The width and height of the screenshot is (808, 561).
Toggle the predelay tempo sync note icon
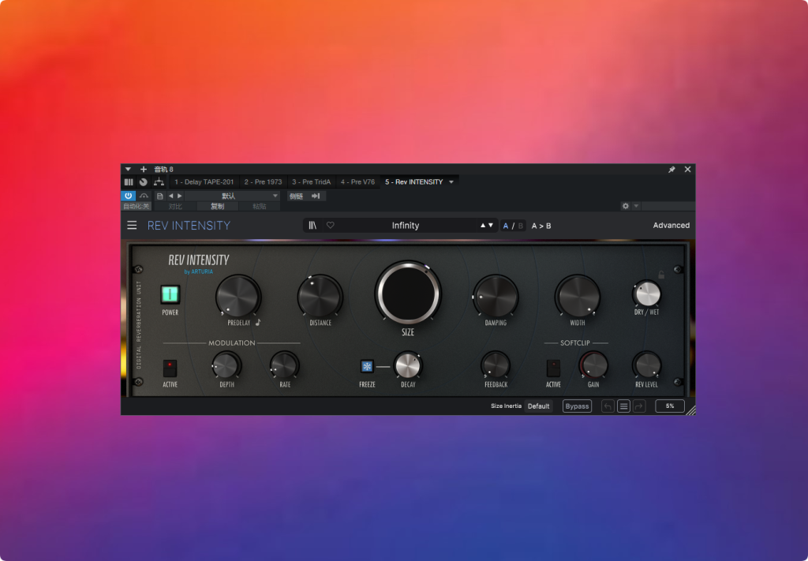coord(258,323)
